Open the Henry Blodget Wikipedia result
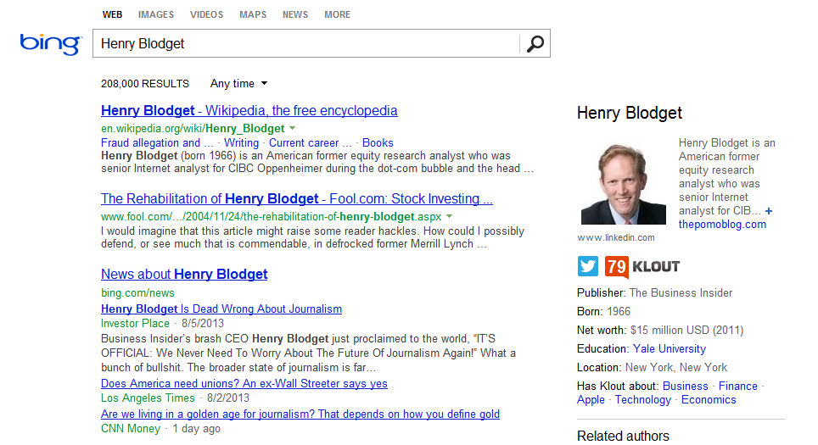The width and height of the screenshot is (818, 445). click(x=249, y=110)
